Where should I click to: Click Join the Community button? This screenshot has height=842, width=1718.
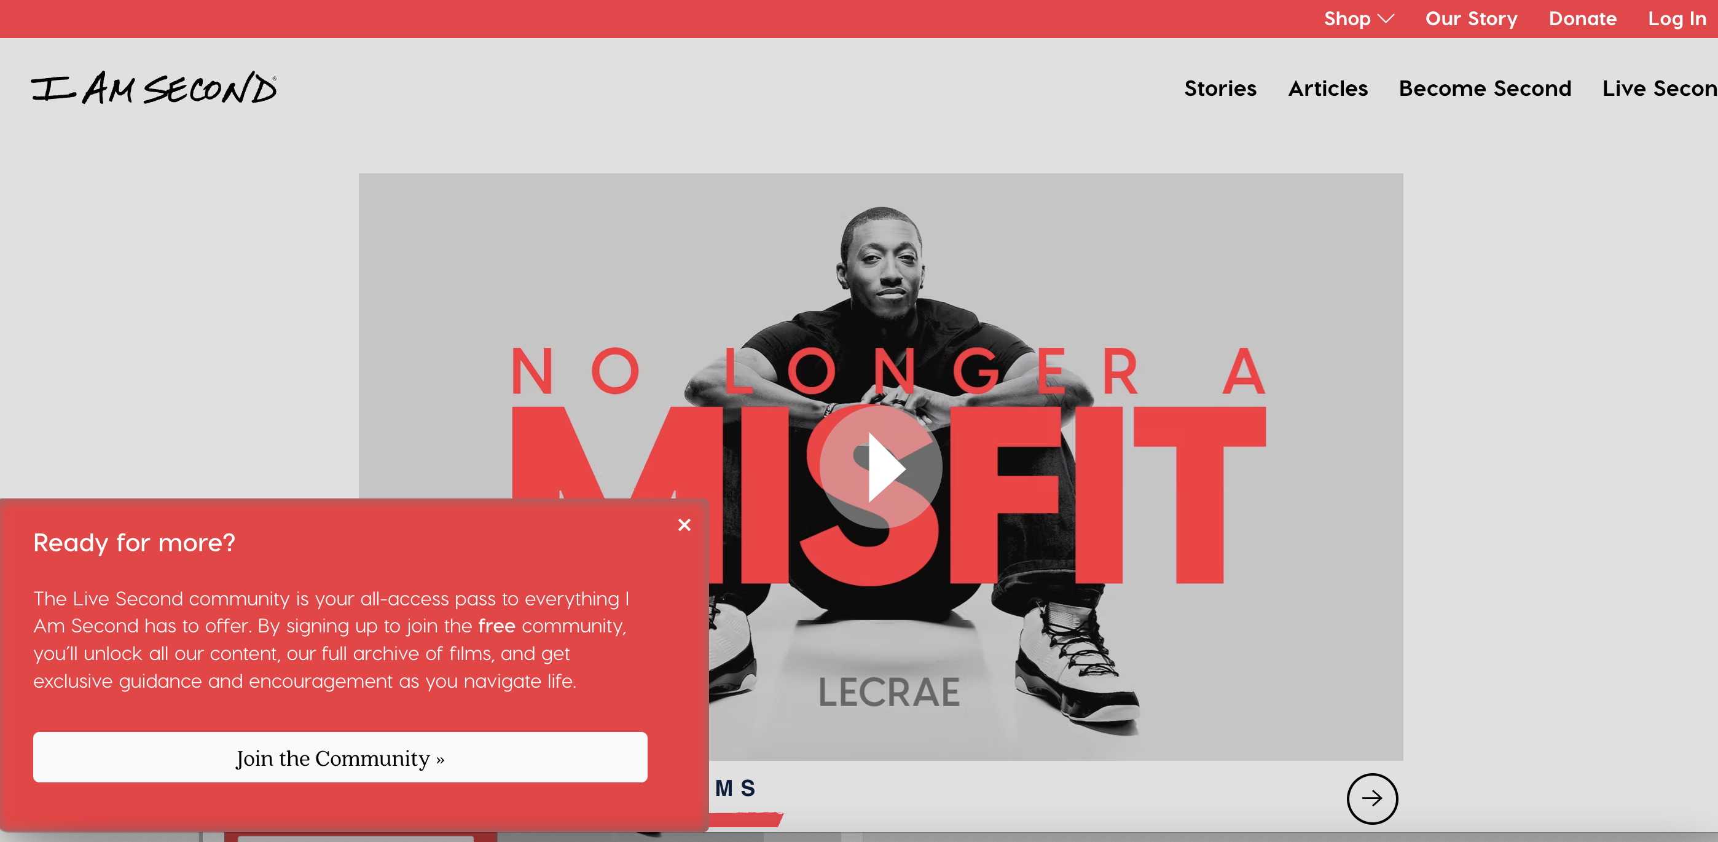340,757
